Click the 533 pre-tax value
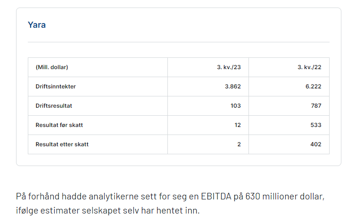Screen dimensions: 356x222 coord(316,125)
